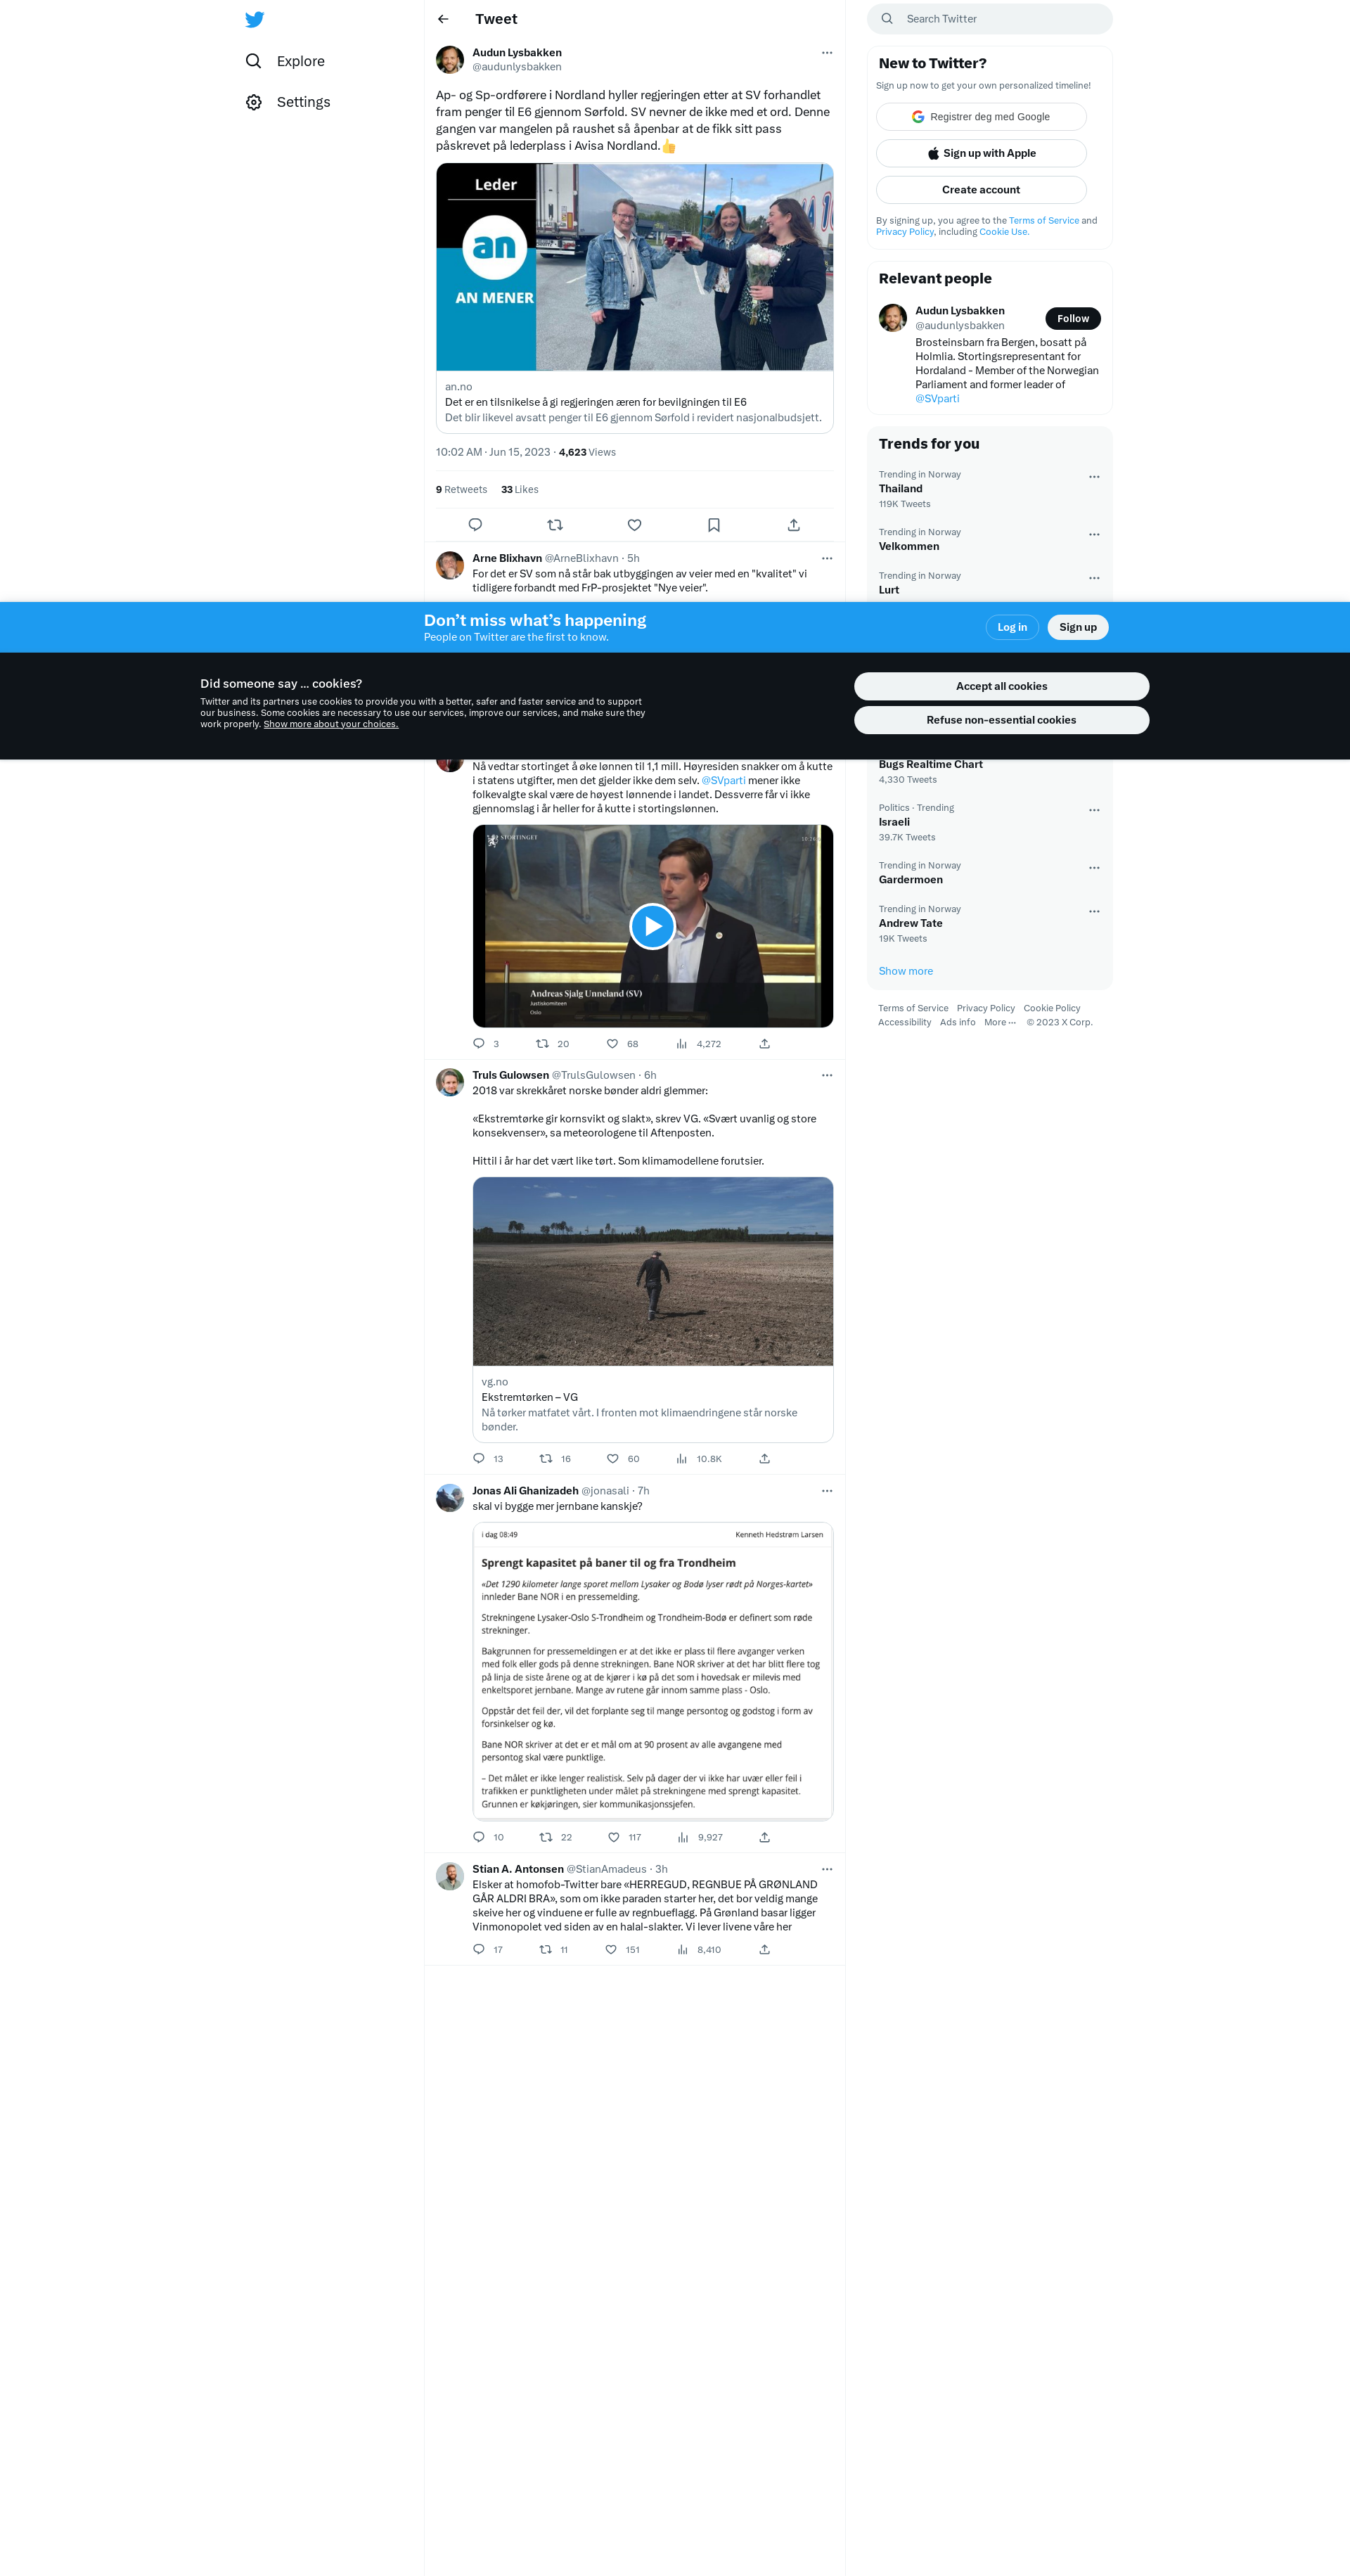
Task: Like Stian A. Antonsen's tweet with 151 likes
Action: tap(611, 1950)
